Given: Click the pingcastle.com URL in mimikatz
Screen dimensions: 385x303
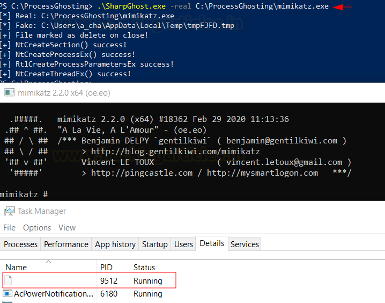Looking at the screenshot, I should point(142,173).
